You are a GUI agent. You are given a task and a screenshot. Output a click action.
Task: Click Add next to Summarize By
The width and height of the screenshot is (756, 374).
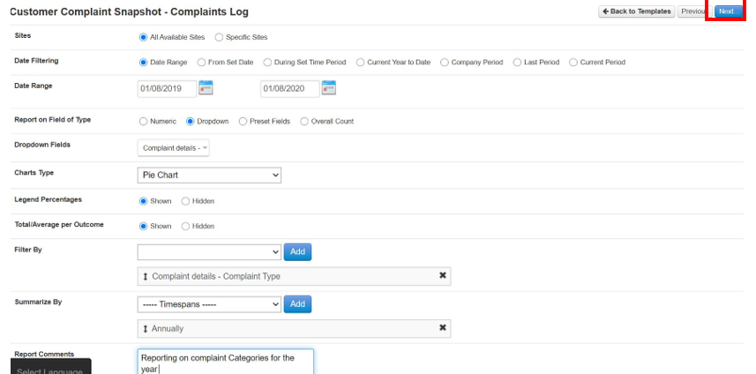click(297, 304)
